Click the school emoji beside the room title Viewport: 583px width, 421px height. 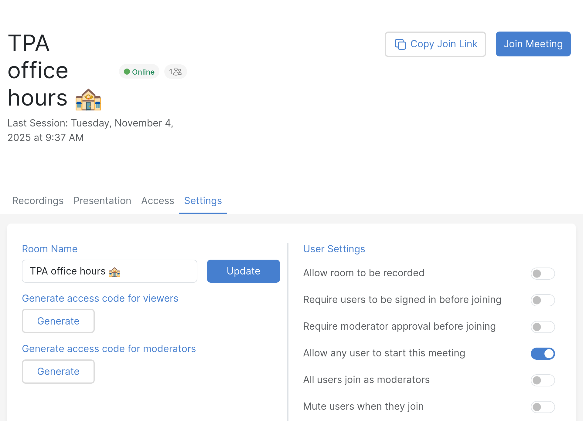[x=88, y=99]
